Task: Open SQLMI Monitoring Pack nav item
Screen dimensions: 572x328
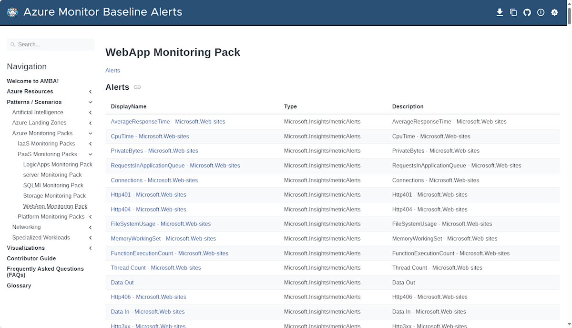Action: click(x=53, y=185)
